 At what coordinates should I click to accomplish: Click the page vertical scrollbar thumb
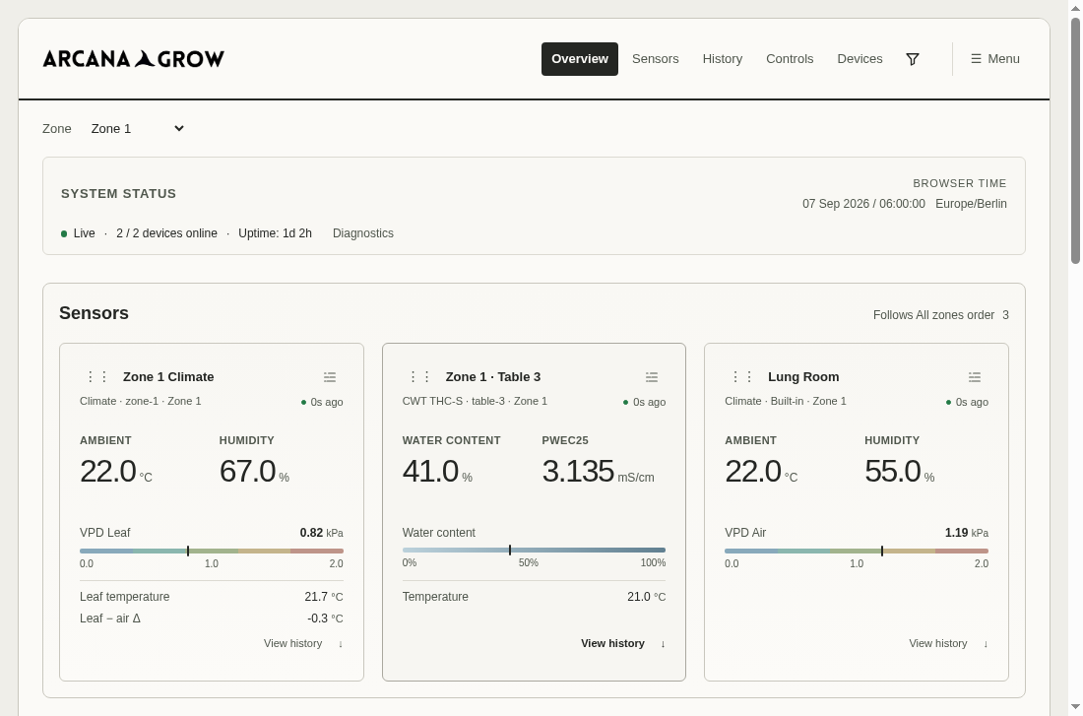tap(1075, 140)
